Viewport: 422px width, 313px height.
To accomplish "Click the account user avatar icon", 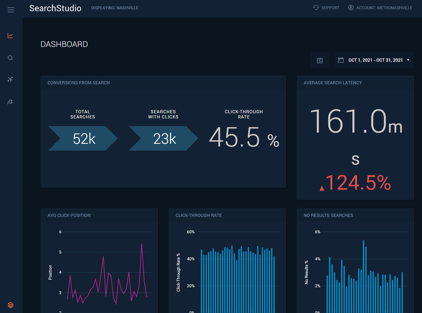I will point(351,8).
